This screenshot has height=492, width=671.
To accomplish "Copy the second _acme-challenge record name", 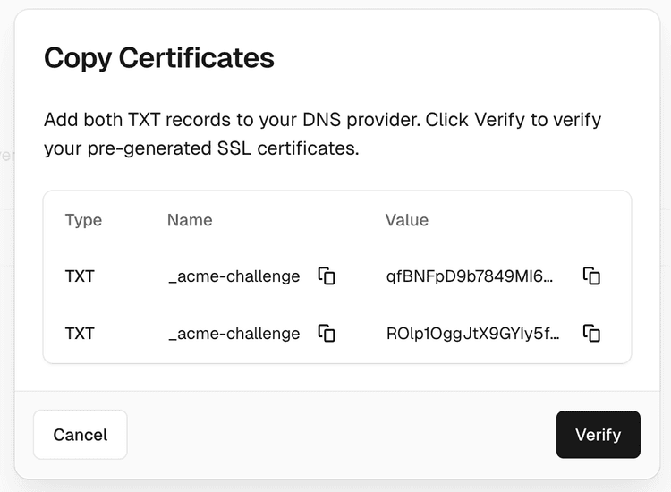I will [327, 333].
